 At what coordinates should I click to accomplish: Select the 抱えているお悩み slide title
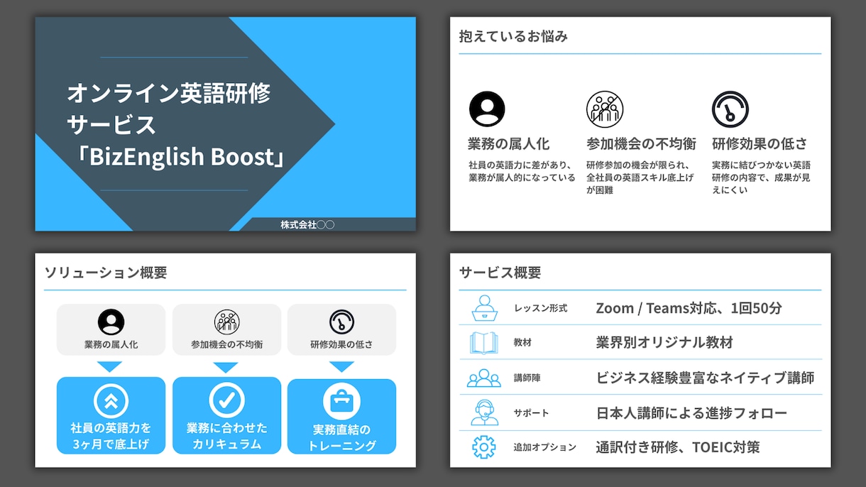pyautogui.click(x=513, y=36)
